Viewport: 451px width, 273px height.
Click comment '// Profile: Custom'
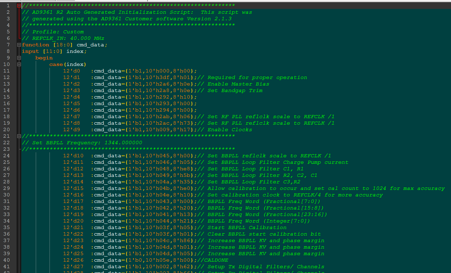(x=53, y=32)
